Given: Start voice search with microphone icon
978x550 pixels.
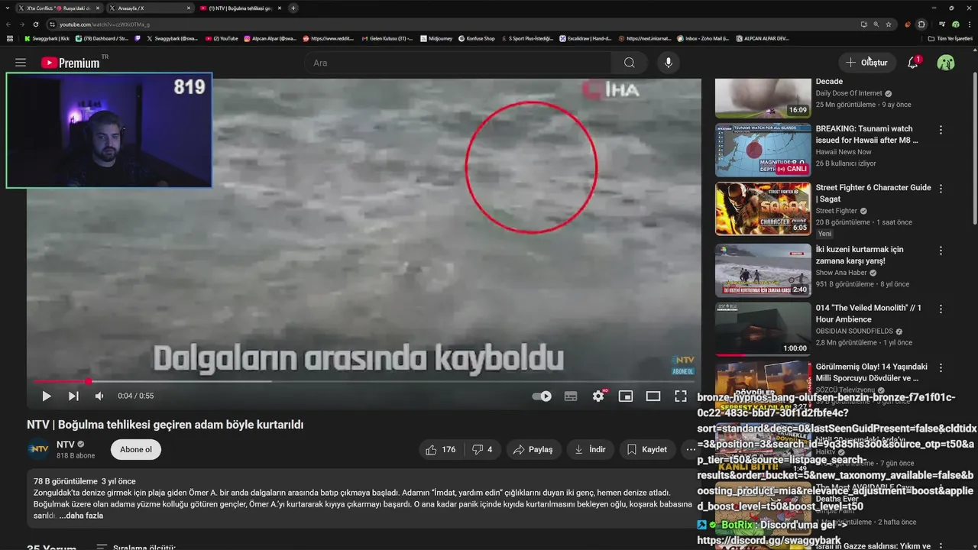Looking at the screenshot, I should (669, 63).
